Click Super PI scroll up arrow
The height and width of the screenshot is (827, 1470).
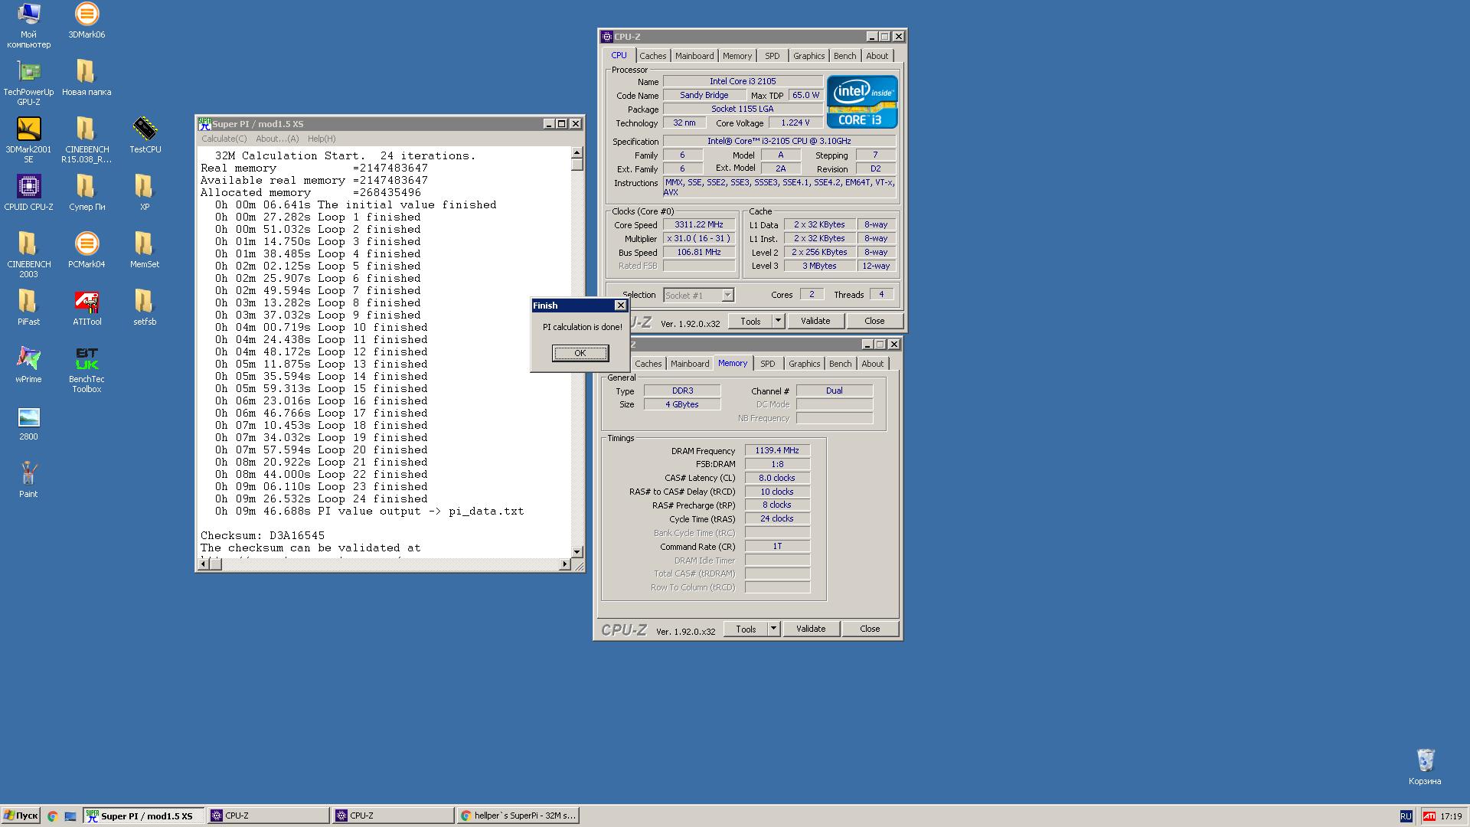pyautogui.click(x=577, y=153)
